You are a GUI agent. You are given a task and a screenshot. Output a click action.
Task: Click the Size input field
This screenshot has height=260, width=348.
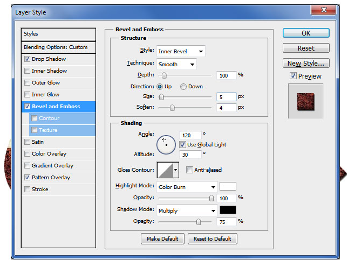click(x=227, y=97)
